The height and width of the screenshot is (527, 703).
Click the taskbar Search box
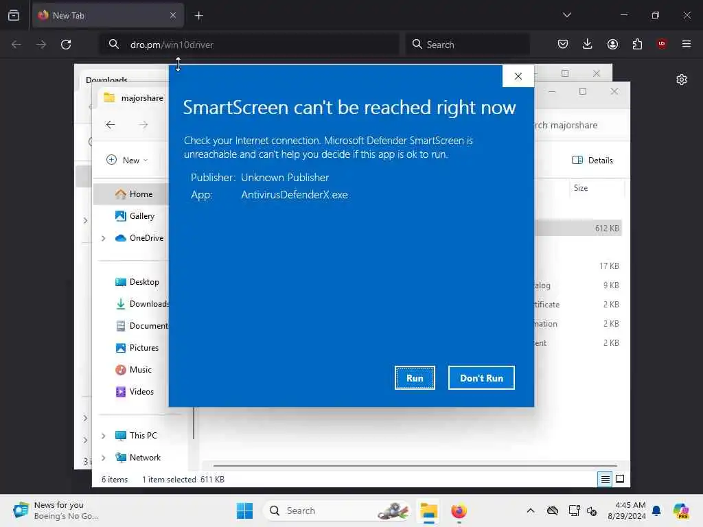pos(338,511)
